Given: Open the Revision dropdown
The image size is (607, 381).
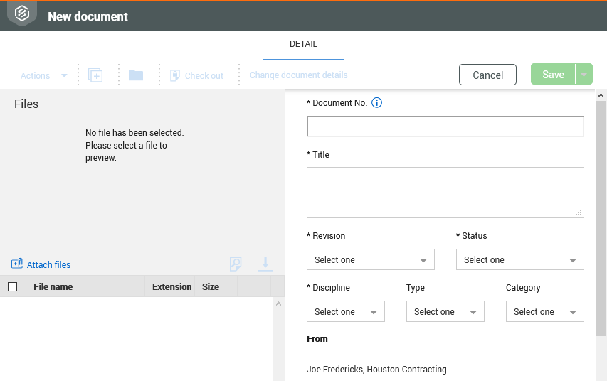Looking at the screenshot, I should (371, 260).
